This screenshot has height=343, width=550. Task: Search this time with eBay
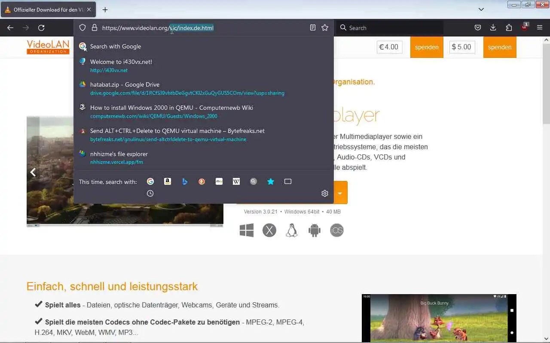[219, 181]
